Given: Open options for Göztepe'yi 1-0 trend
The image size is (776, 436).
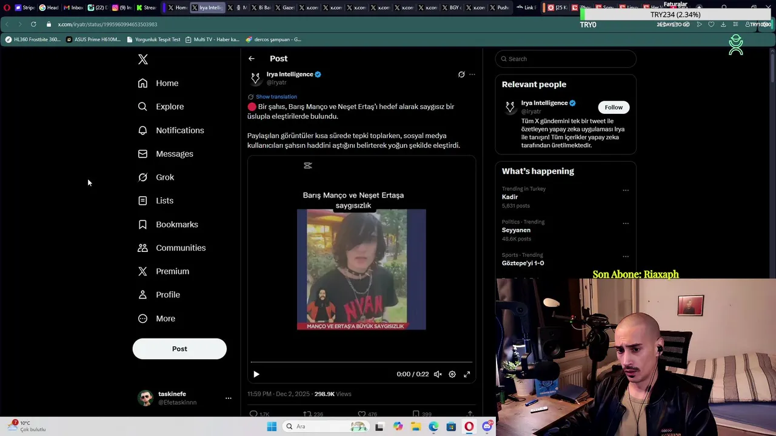Looking at the screenshot, I should tap(626, 257).
